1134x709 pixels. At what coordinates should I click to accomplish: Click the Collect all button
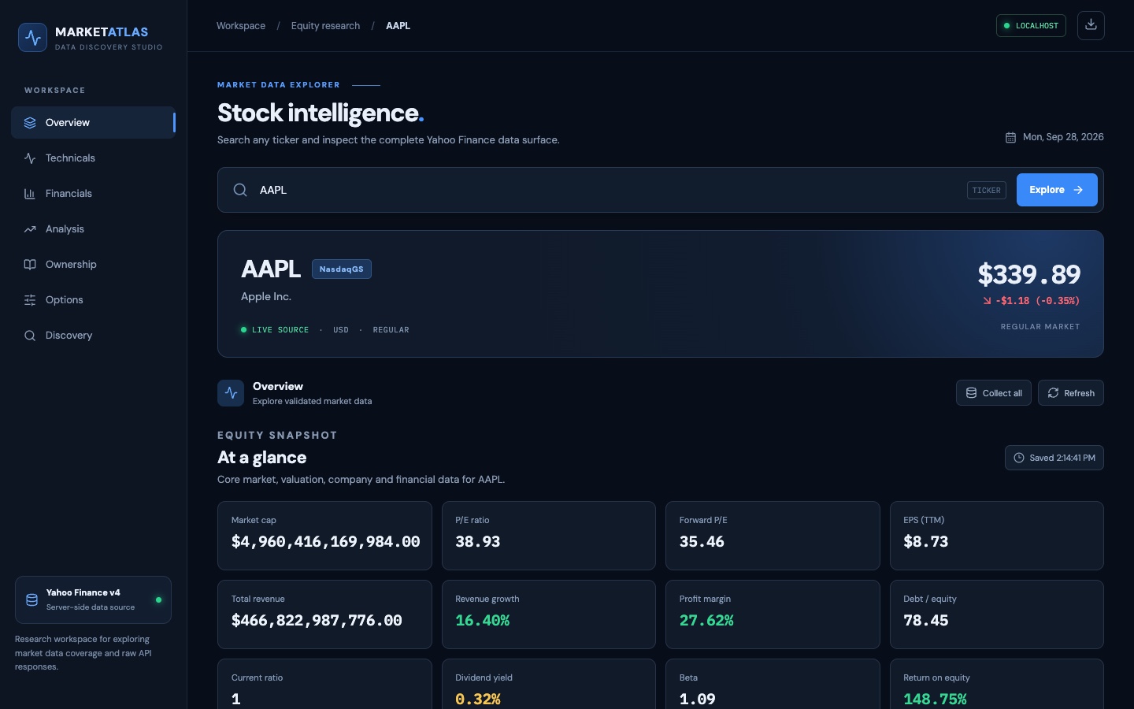(994, 393)
